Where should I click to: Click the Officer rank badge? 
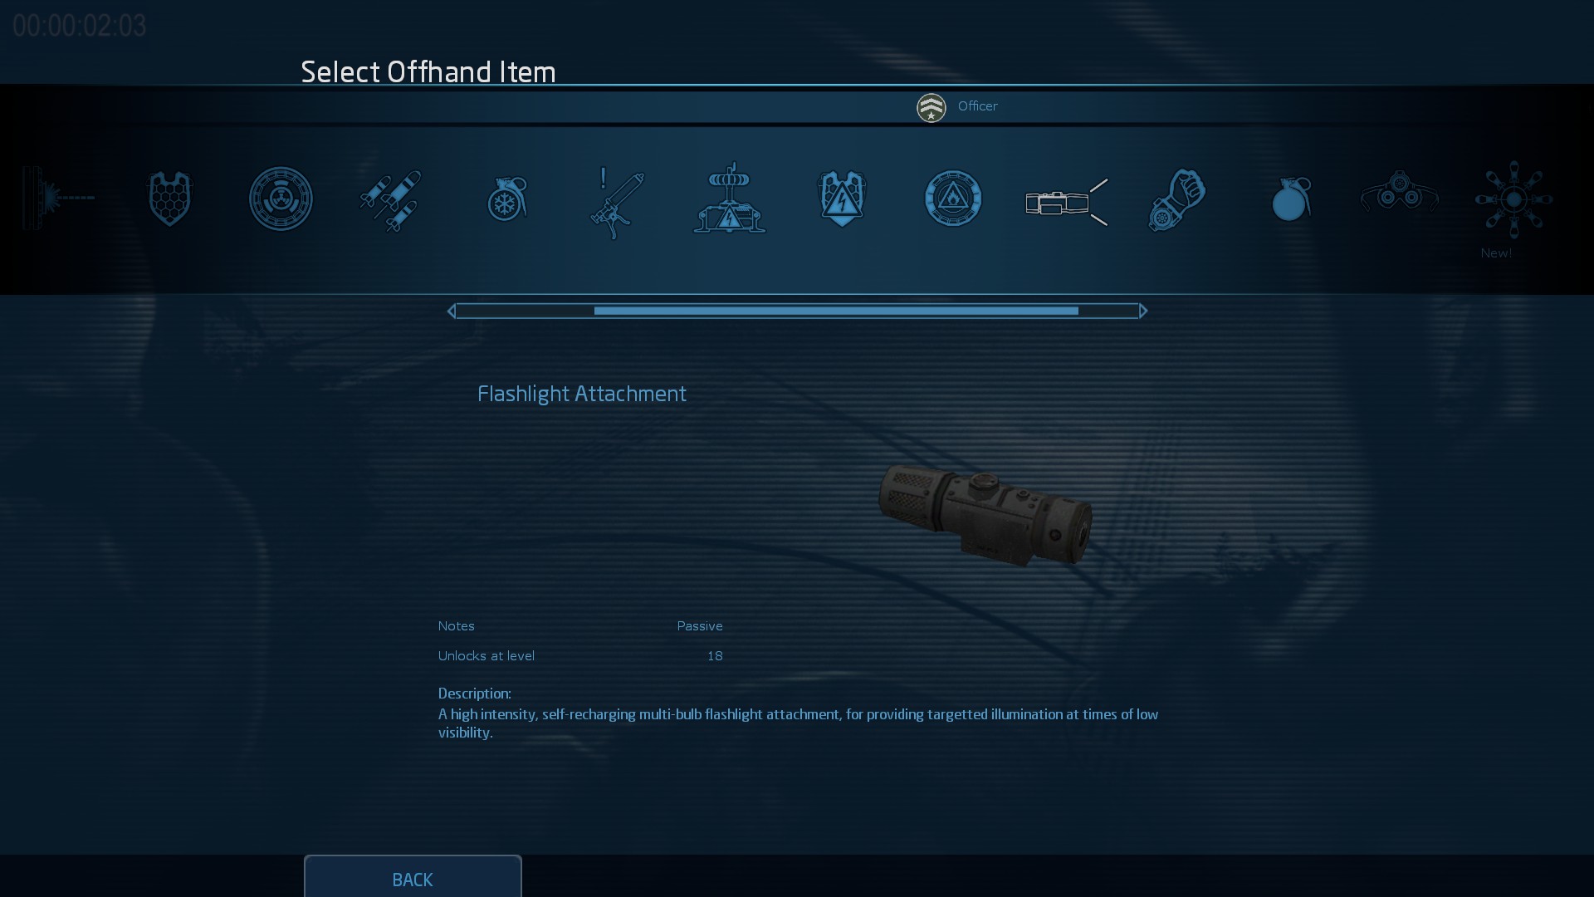931,107
